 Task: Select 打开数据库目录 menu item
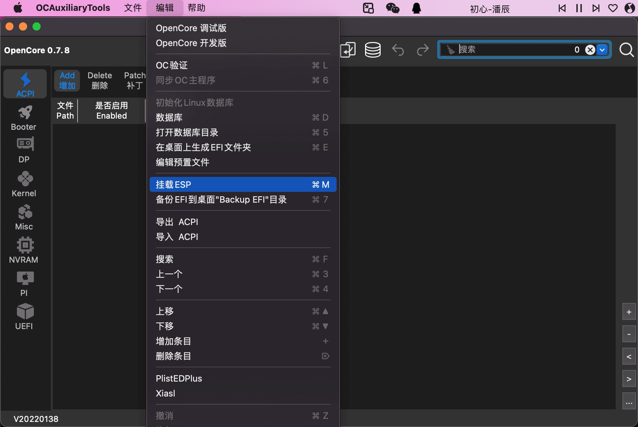243,133
